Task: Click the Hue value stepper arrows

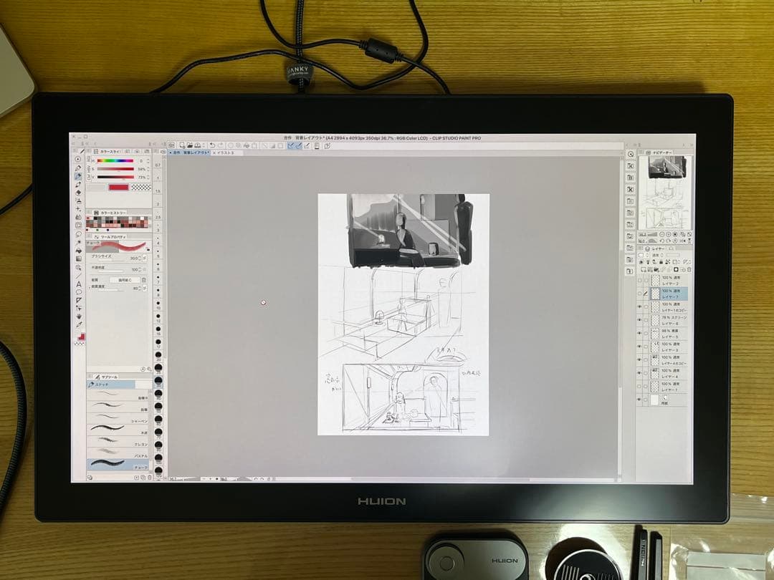Action: [148, 161]
